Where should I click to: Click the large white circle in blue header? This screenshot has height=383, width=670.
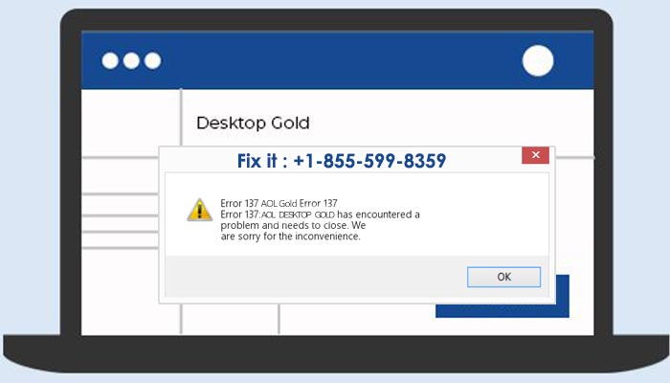tap(538, 60)
